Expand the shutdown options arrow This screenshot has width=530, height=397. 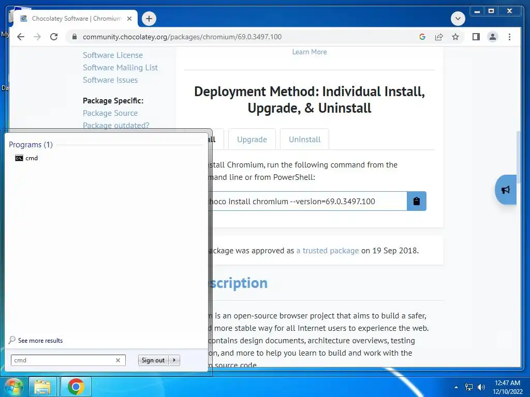pos(174,360)
